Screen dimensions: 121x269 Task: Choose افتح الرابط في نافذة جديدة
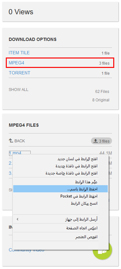point(76,166)
